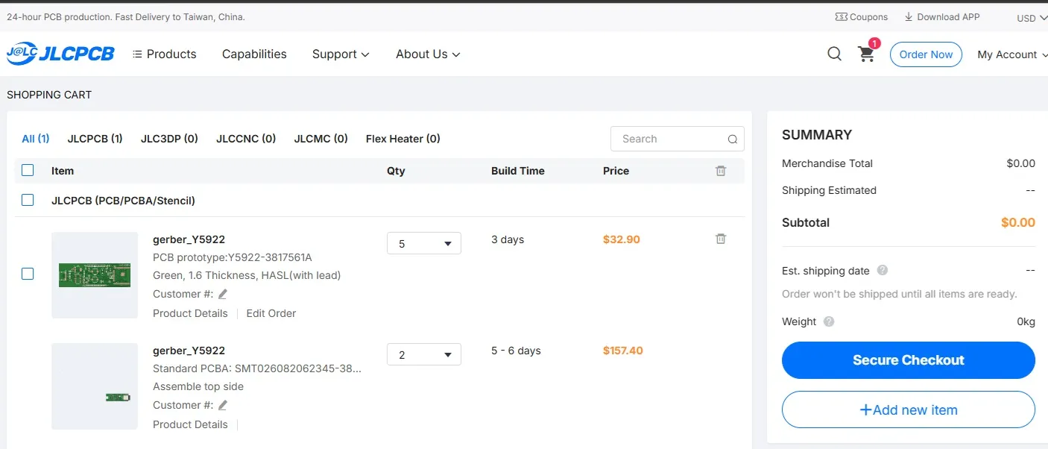Click the Subtotal $0.00 amount
Image resolution: width=1048 pixels, height=449 pixels.
[x=1018, y=222]
